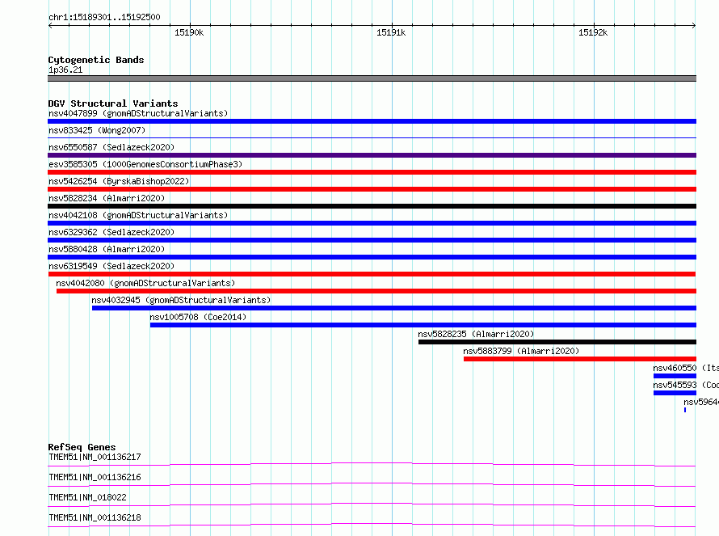Open TMEM51|NM_001136216 transcript label

95,477
